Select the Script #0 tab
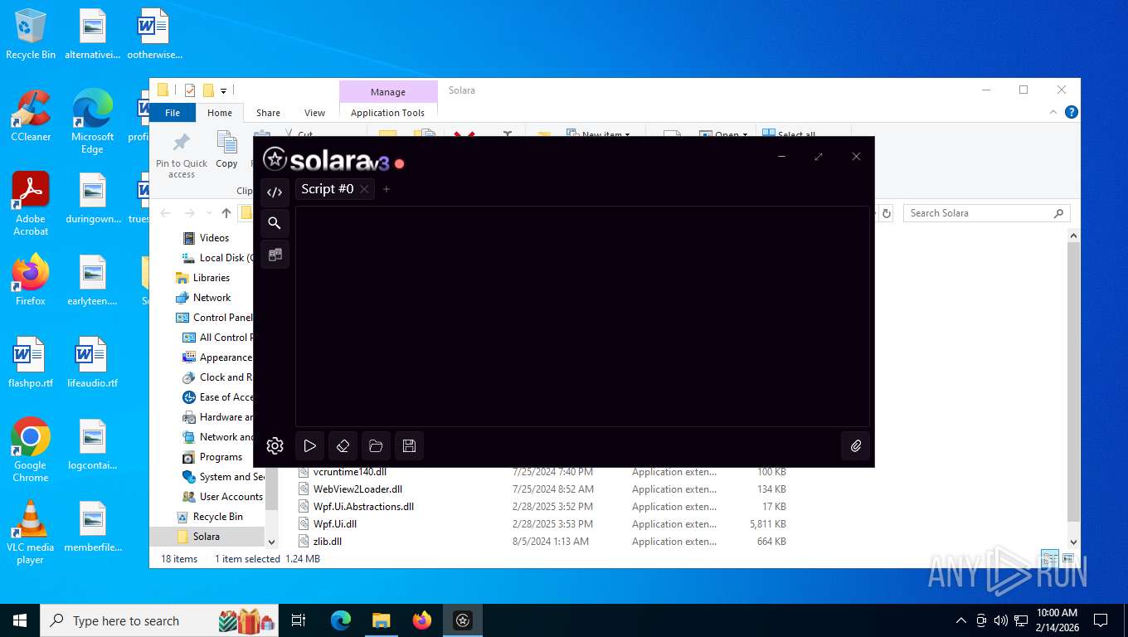This screenshot has width=1128, height=637. [328, 189]
